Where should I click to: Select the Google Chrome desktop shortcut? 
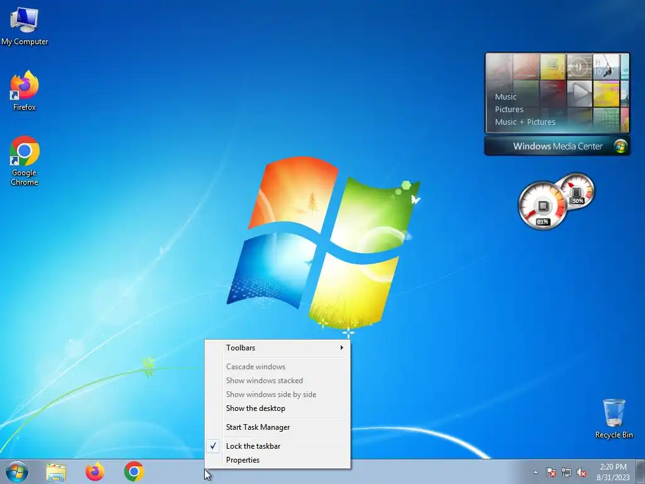(25, 161)
